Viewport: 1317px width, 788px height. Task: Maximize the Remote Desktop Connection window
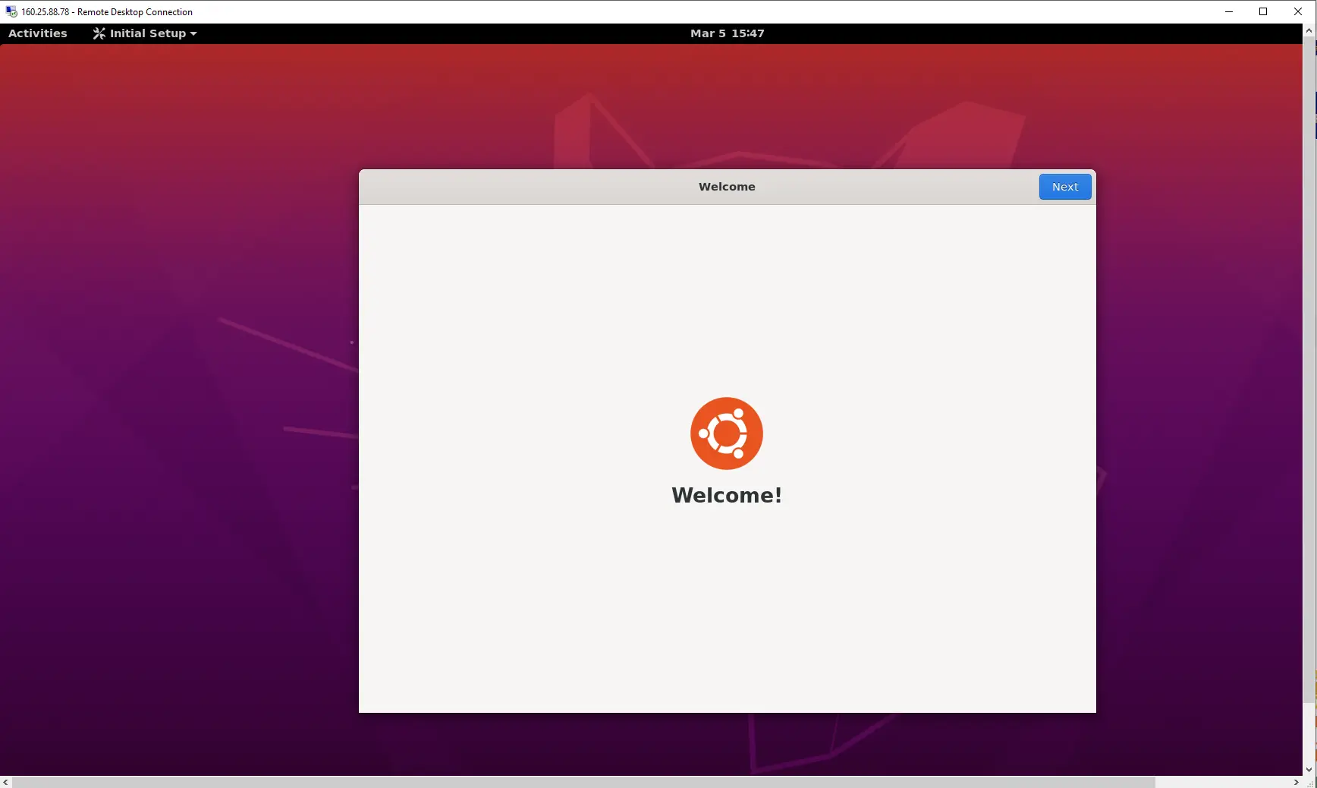1263,11
